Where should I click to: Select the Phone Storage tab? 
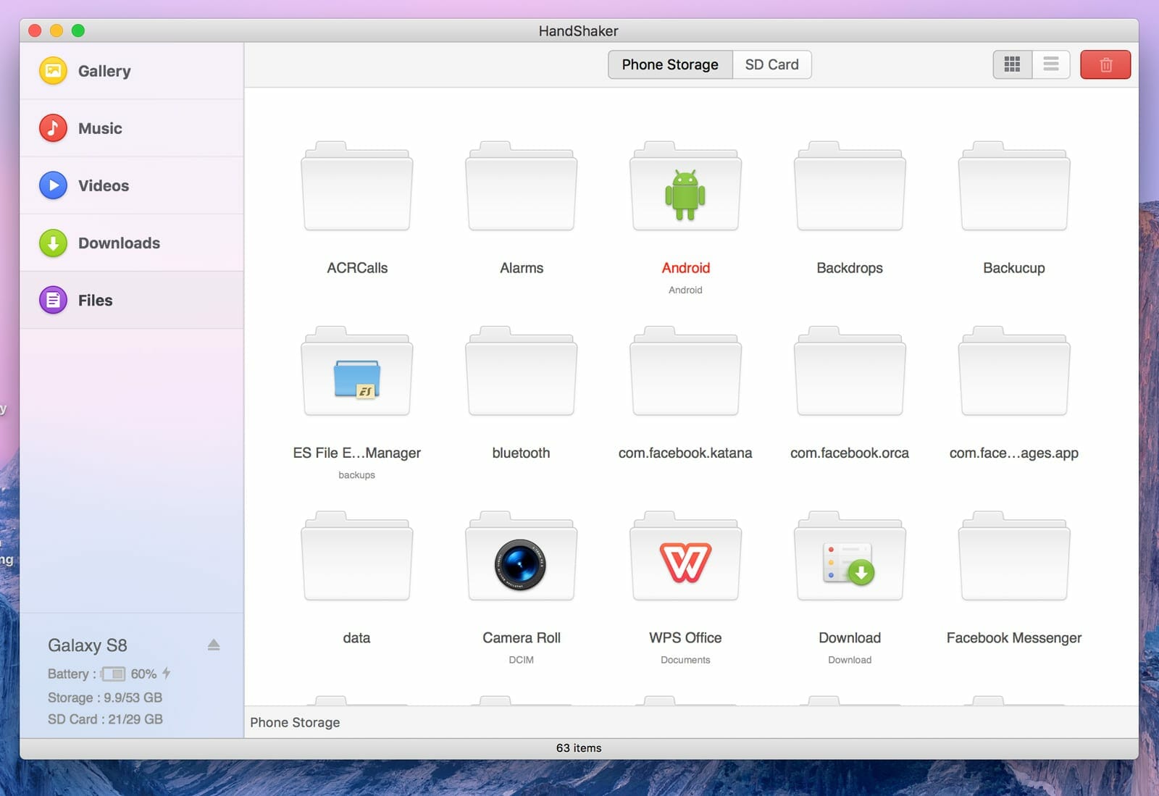669,64
